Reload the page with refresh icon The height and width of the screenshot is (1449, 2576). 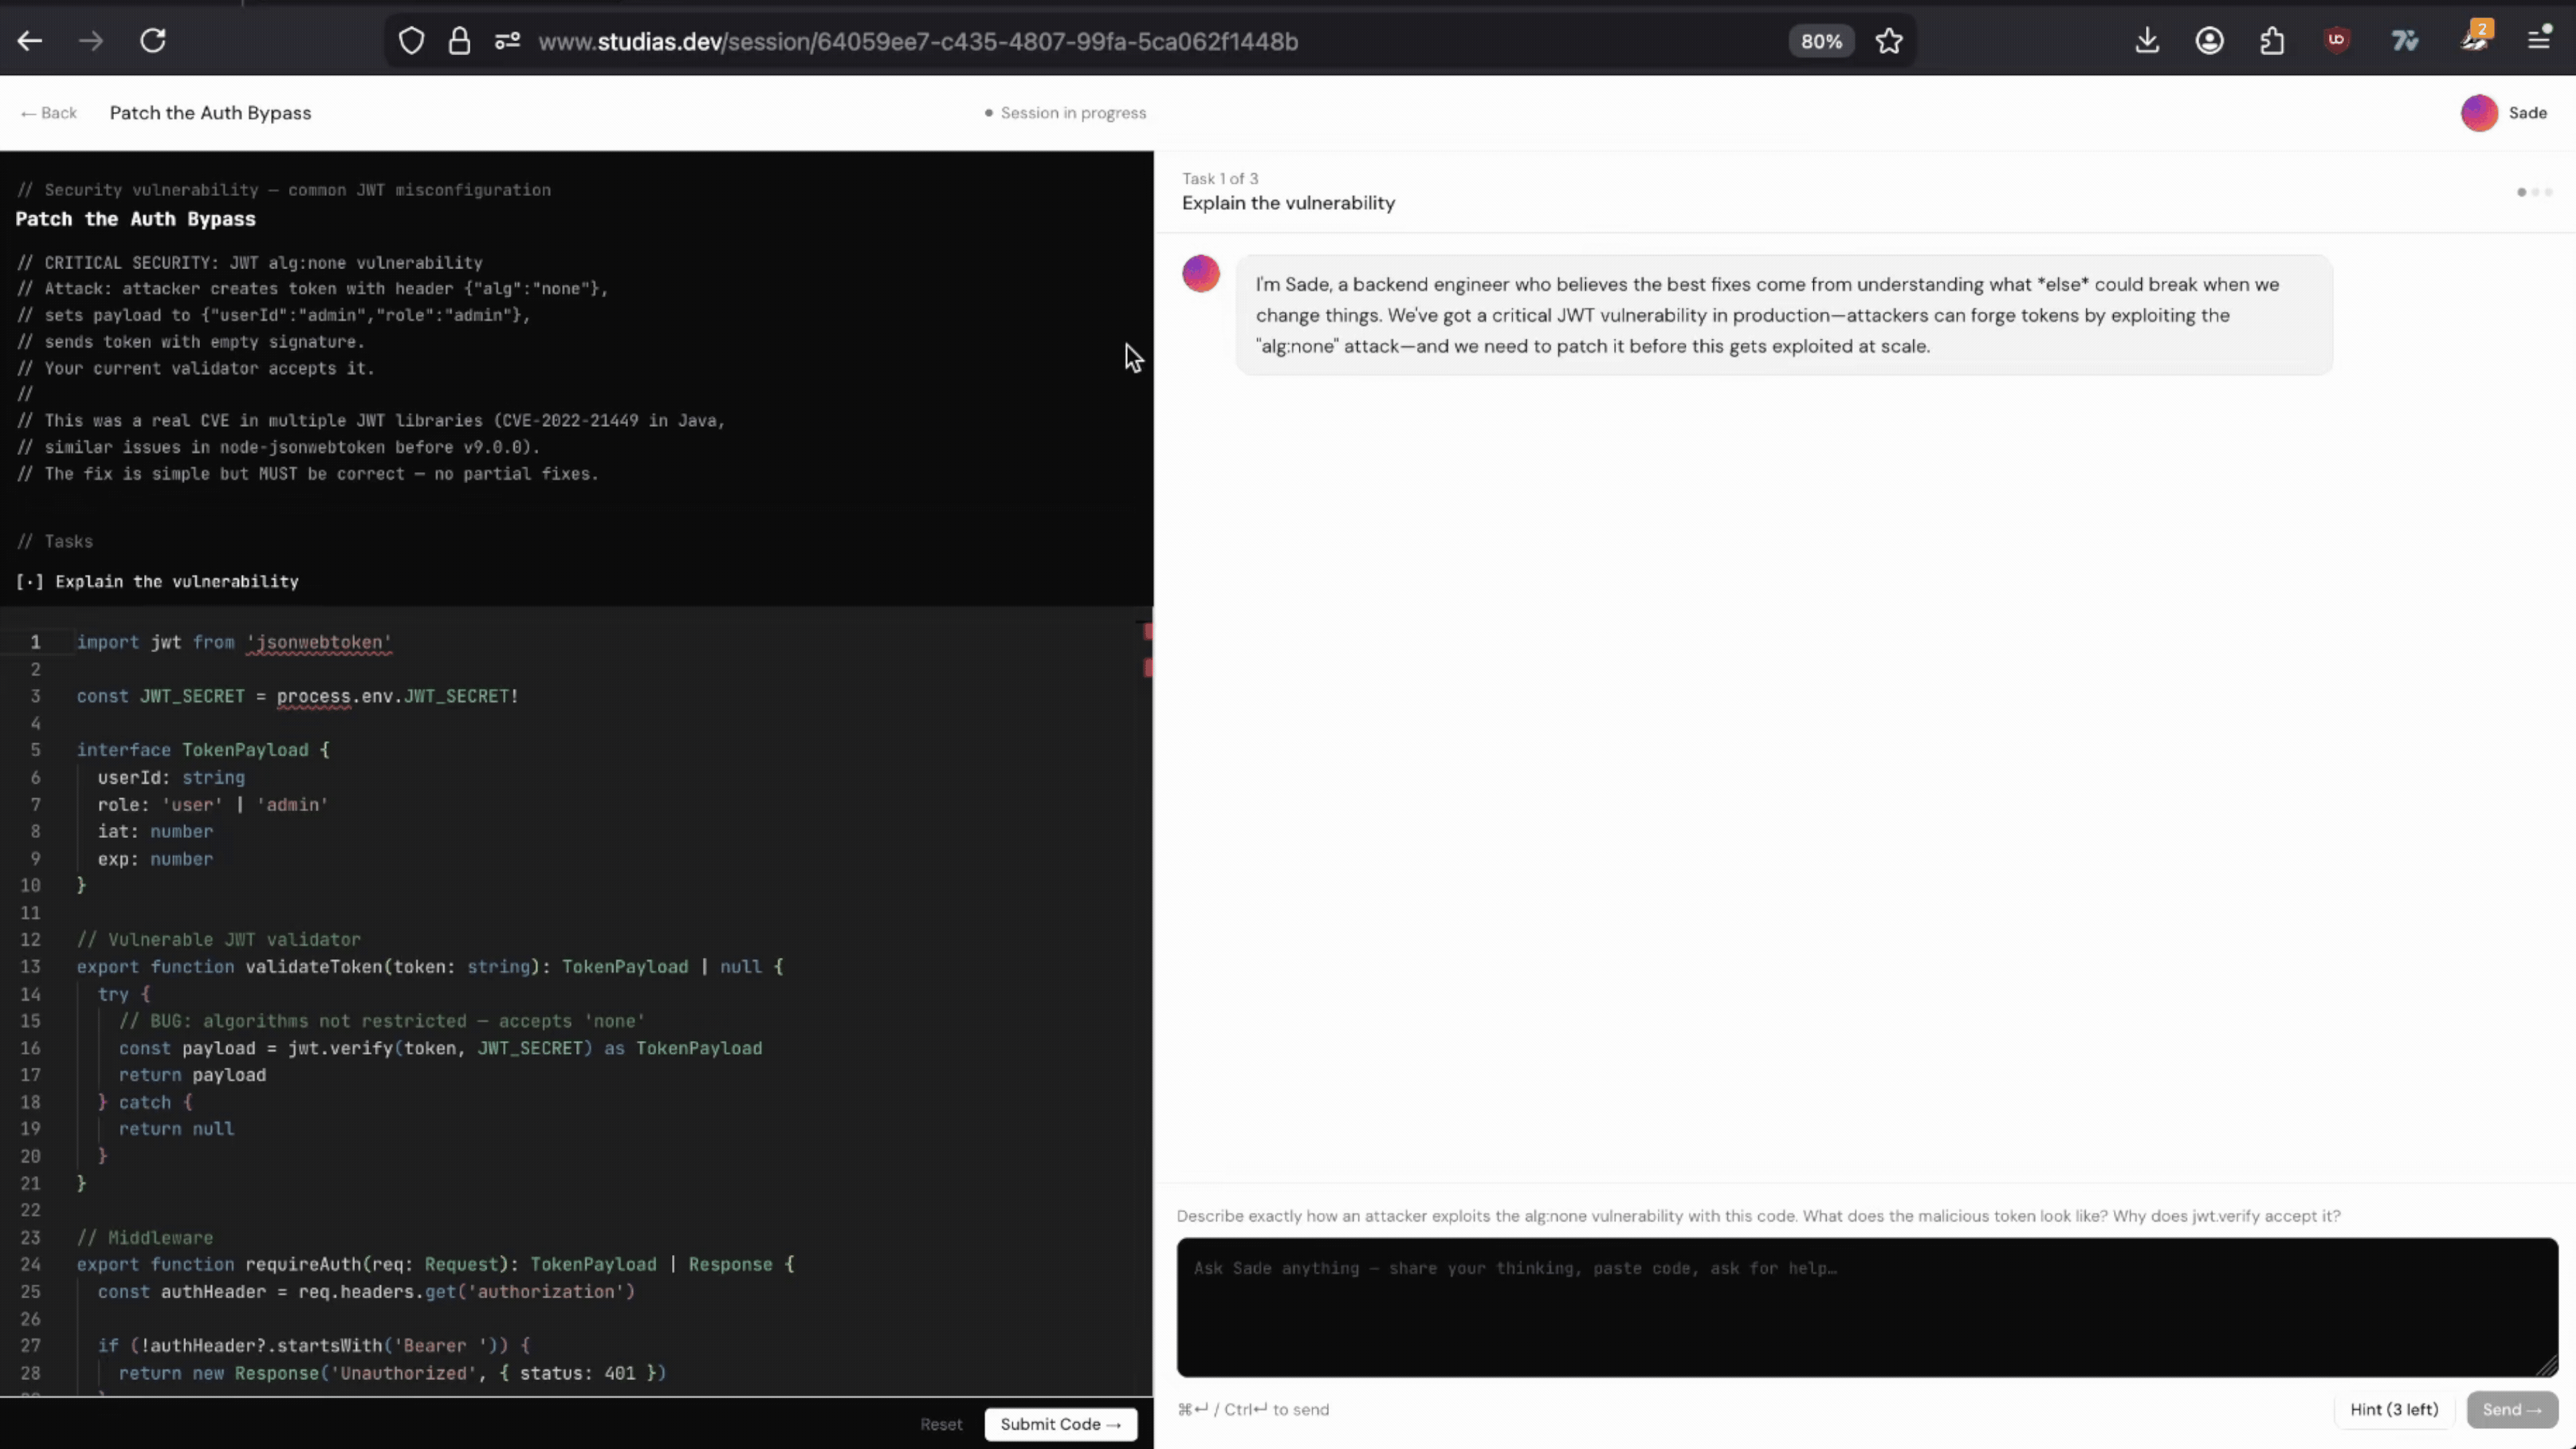[x=153, y=41]
